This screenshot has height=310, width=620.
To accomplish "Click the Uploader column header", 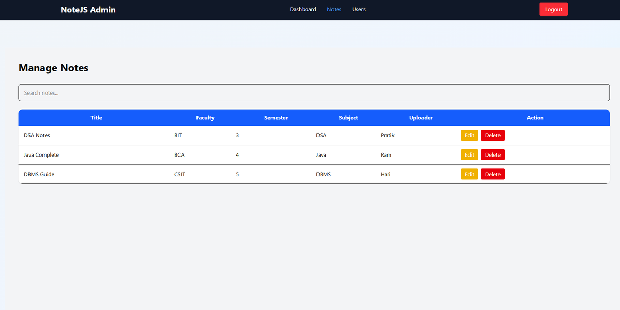I will pos(421,118).
